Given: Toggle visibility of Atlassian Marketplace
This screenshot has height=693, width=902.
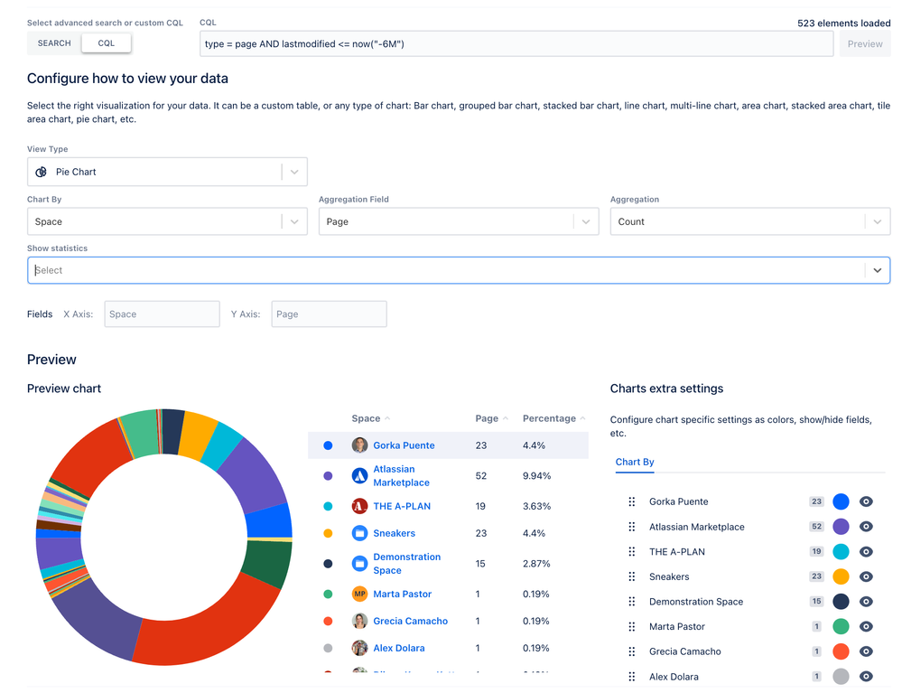Looking at the screenshot, I should [866, 527].
